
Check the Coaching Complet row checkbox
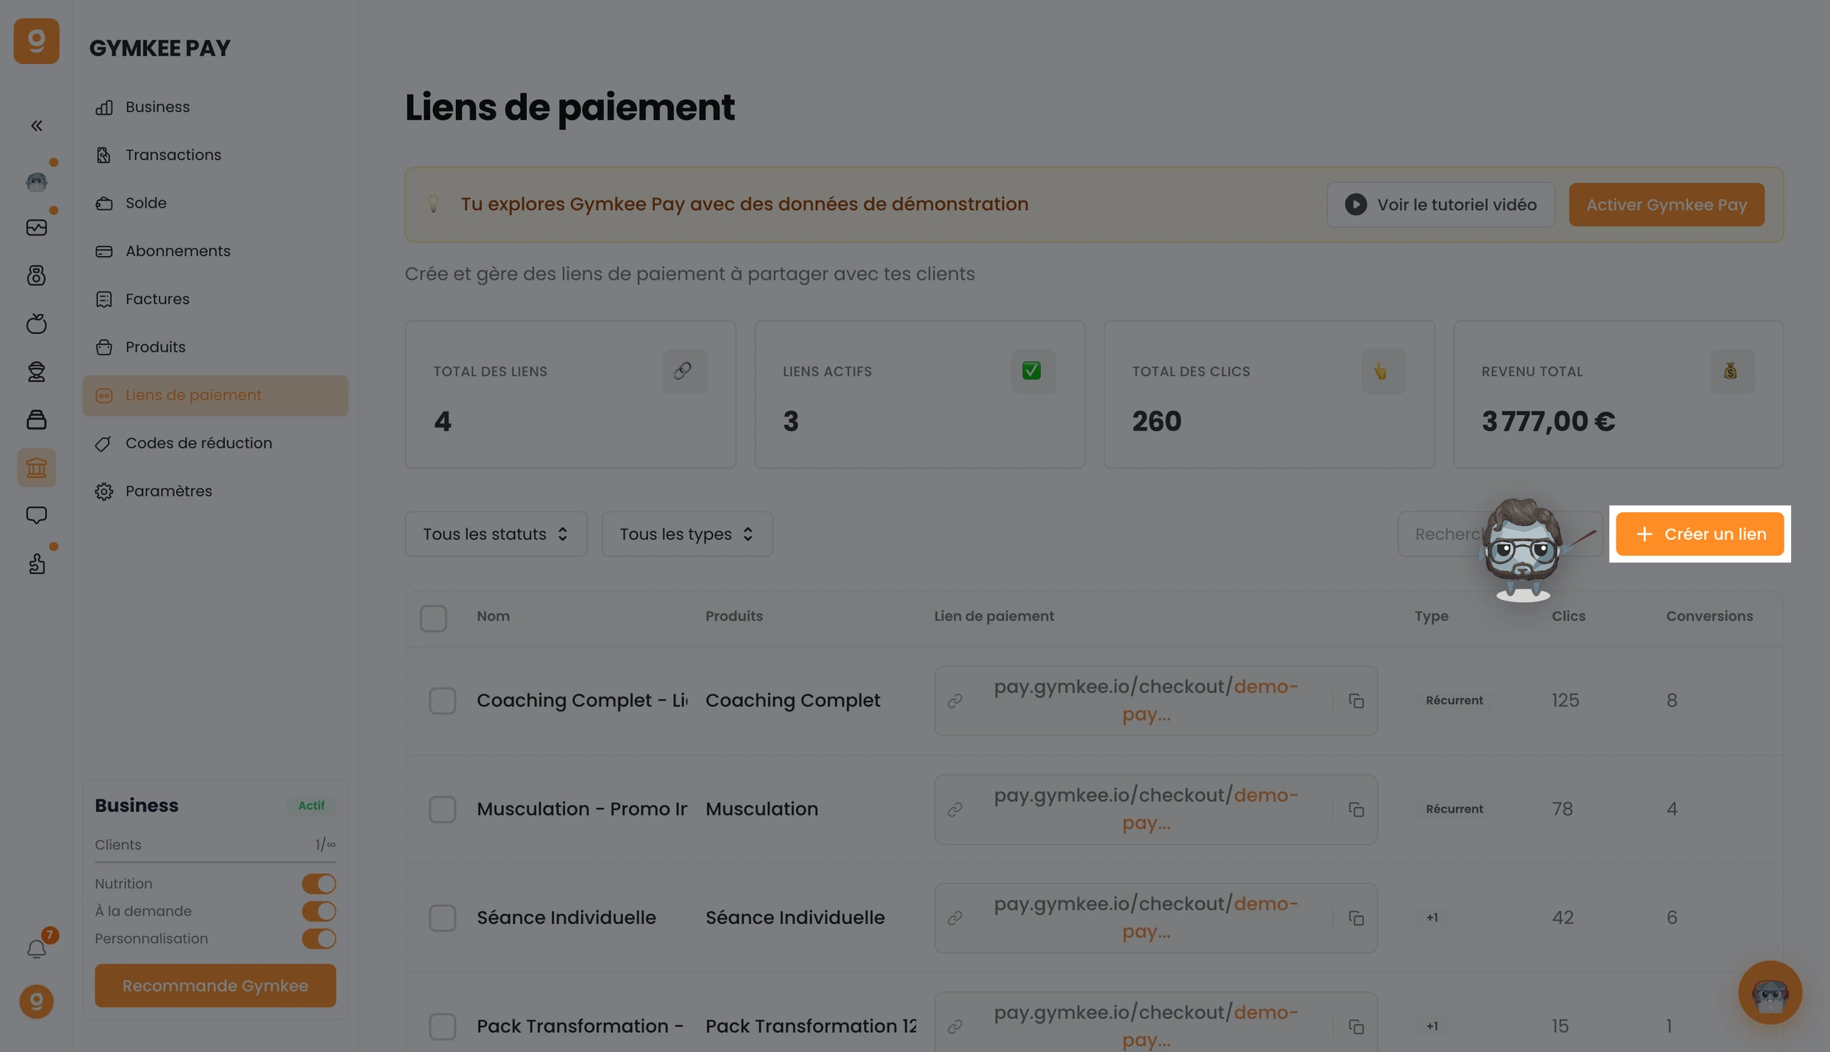click(x=442, y=701)
